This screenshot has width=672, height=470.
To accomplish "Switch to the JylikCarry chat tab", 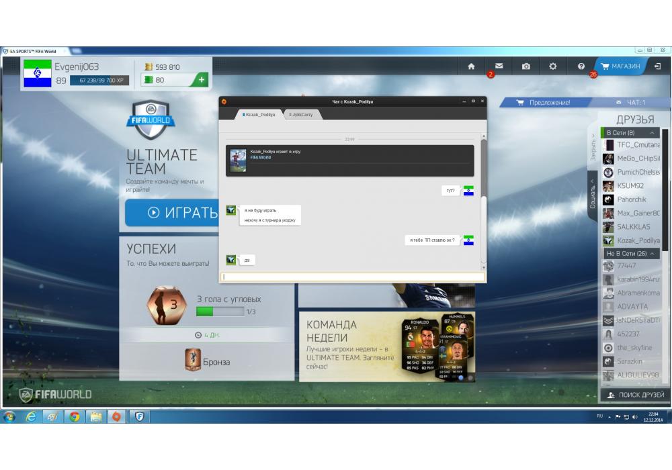I will 301,115.
